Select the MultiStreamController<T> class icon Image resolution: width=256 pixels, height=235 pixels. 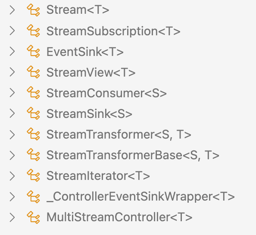[x=33, y=217]
